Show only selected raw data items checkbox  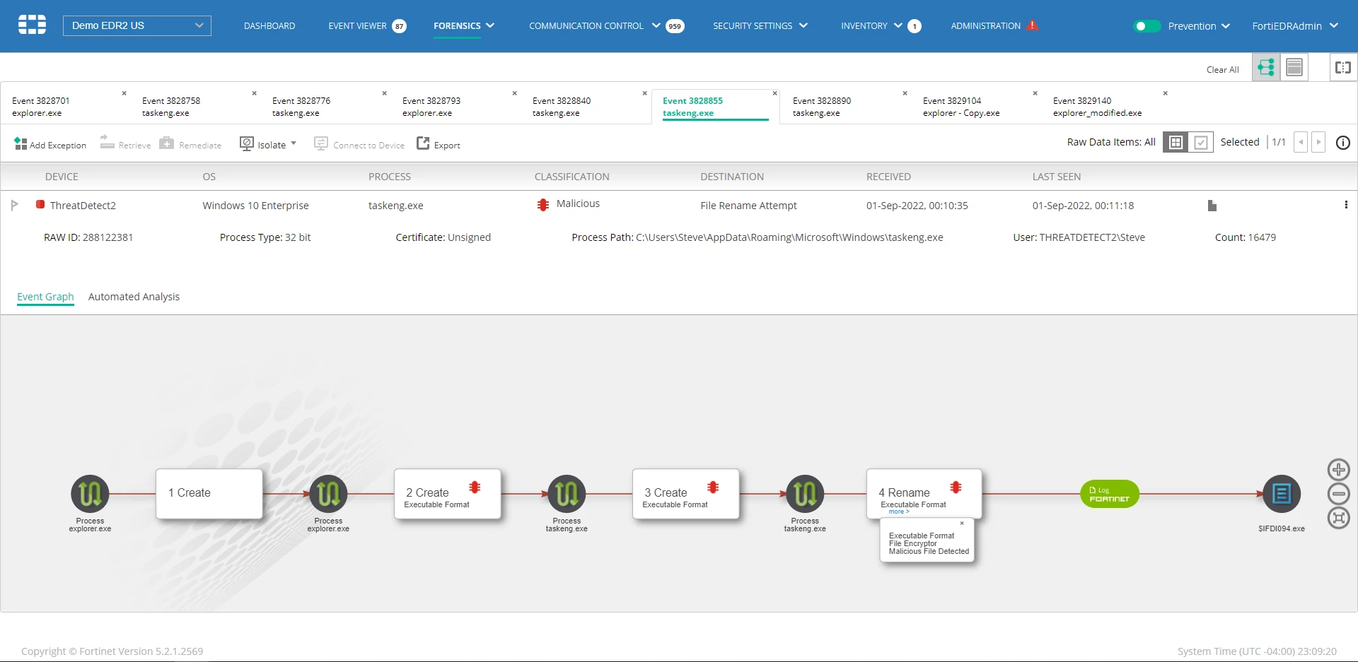point(1201,142)
